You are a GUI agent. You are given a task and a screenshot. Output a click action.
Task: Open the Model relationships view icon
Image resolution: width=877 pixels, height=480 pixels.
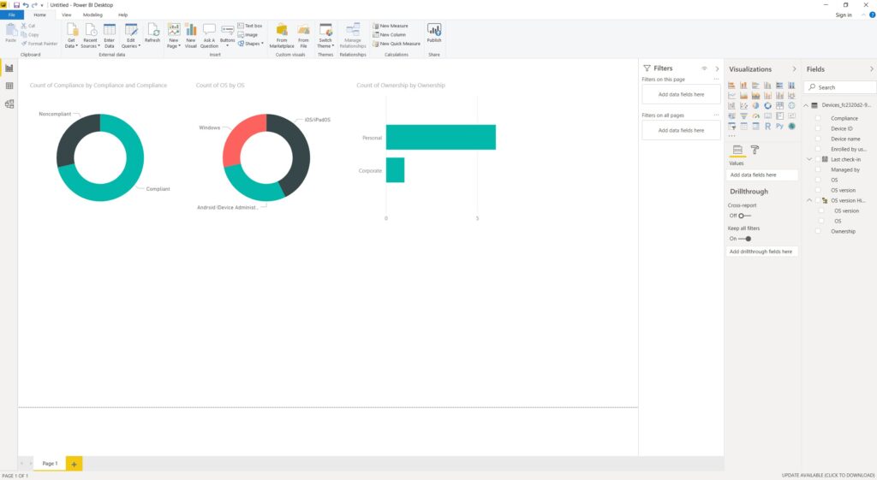9,104
